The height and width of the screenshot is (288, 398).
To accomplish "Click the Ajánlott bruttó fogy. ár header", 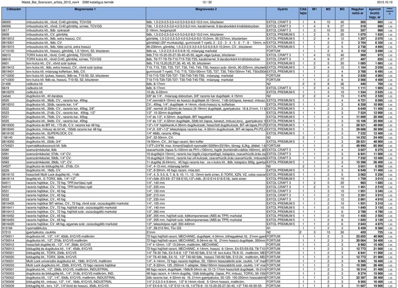I will tap(375, 13).
